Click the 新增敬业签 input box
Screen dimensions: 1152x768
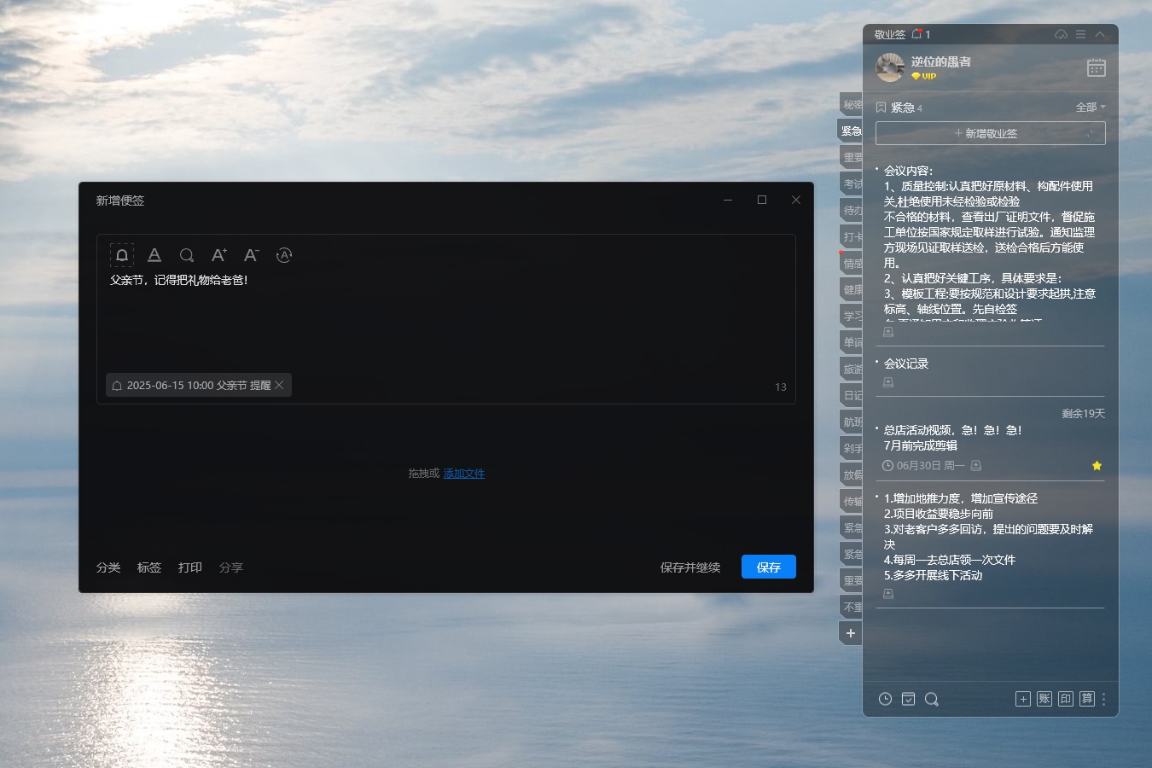coord(990,133)
